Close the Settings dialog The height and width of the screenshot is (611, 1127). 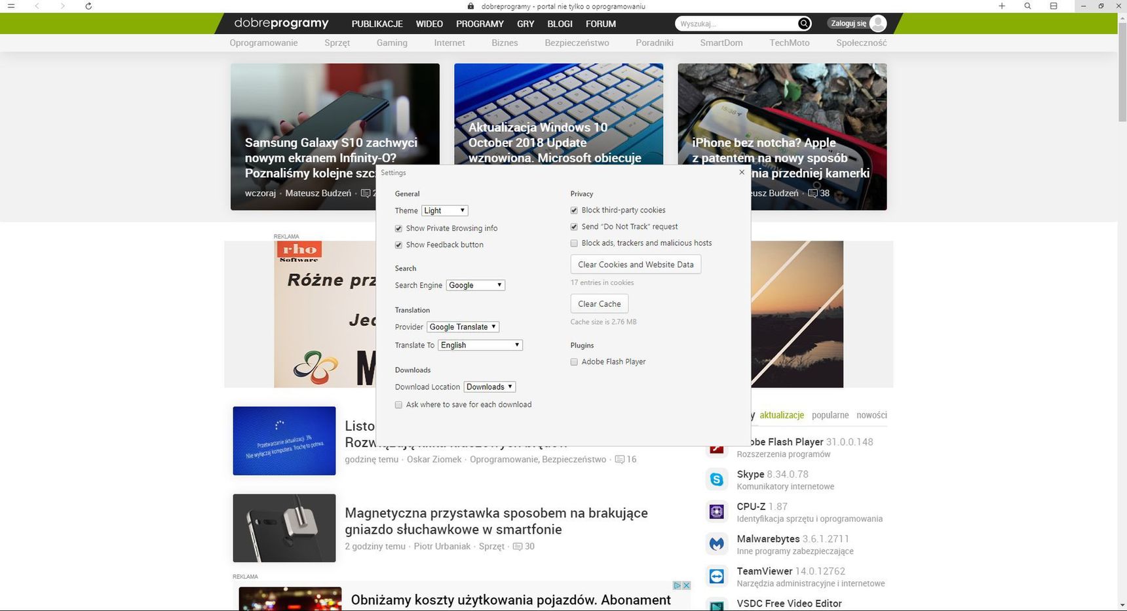(742, 172)
